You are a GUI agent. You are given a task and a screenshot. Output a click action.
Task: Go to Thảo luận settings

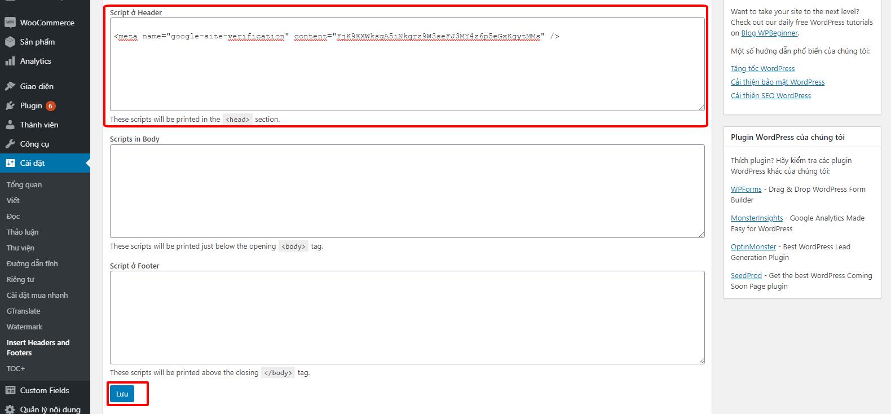[23, 232]
